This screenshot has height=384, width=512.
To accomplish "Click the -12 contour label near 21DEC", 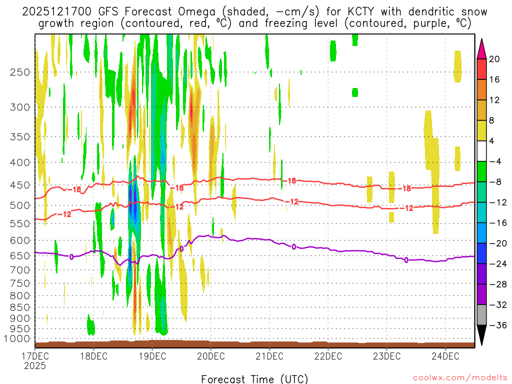I will click(x=291, y=202).
